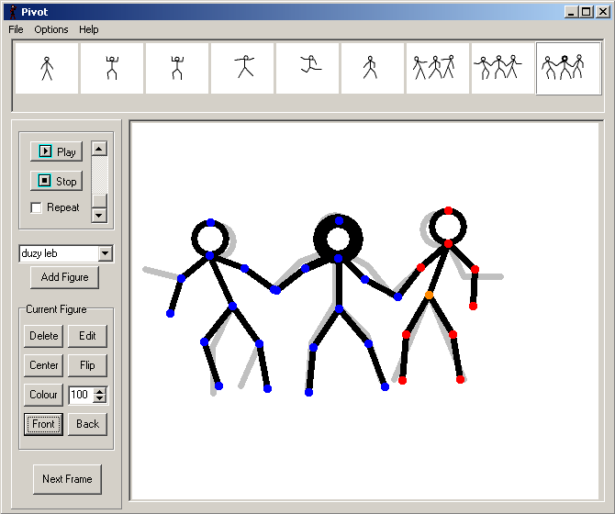
Task: Click the speed scrollbar down arrow
Action: [99, 216]
